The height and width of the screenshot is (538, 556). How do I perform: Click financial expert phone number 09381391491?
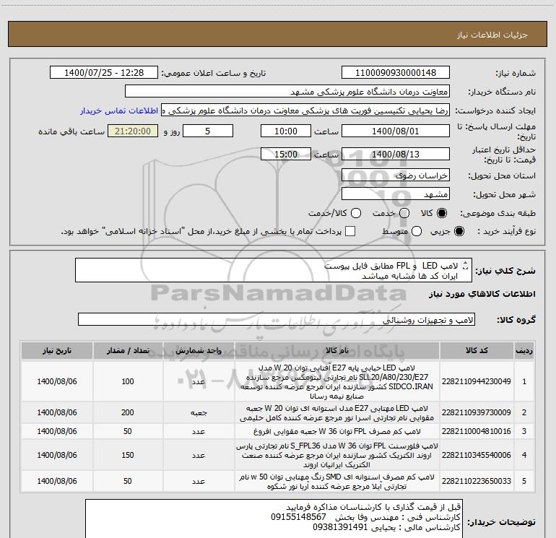[x=340, y=528]
